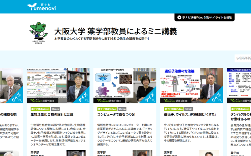The image size is (251, 156).
Task: Click the 学部学科名 search input field
Action: (x=243, y=58)
